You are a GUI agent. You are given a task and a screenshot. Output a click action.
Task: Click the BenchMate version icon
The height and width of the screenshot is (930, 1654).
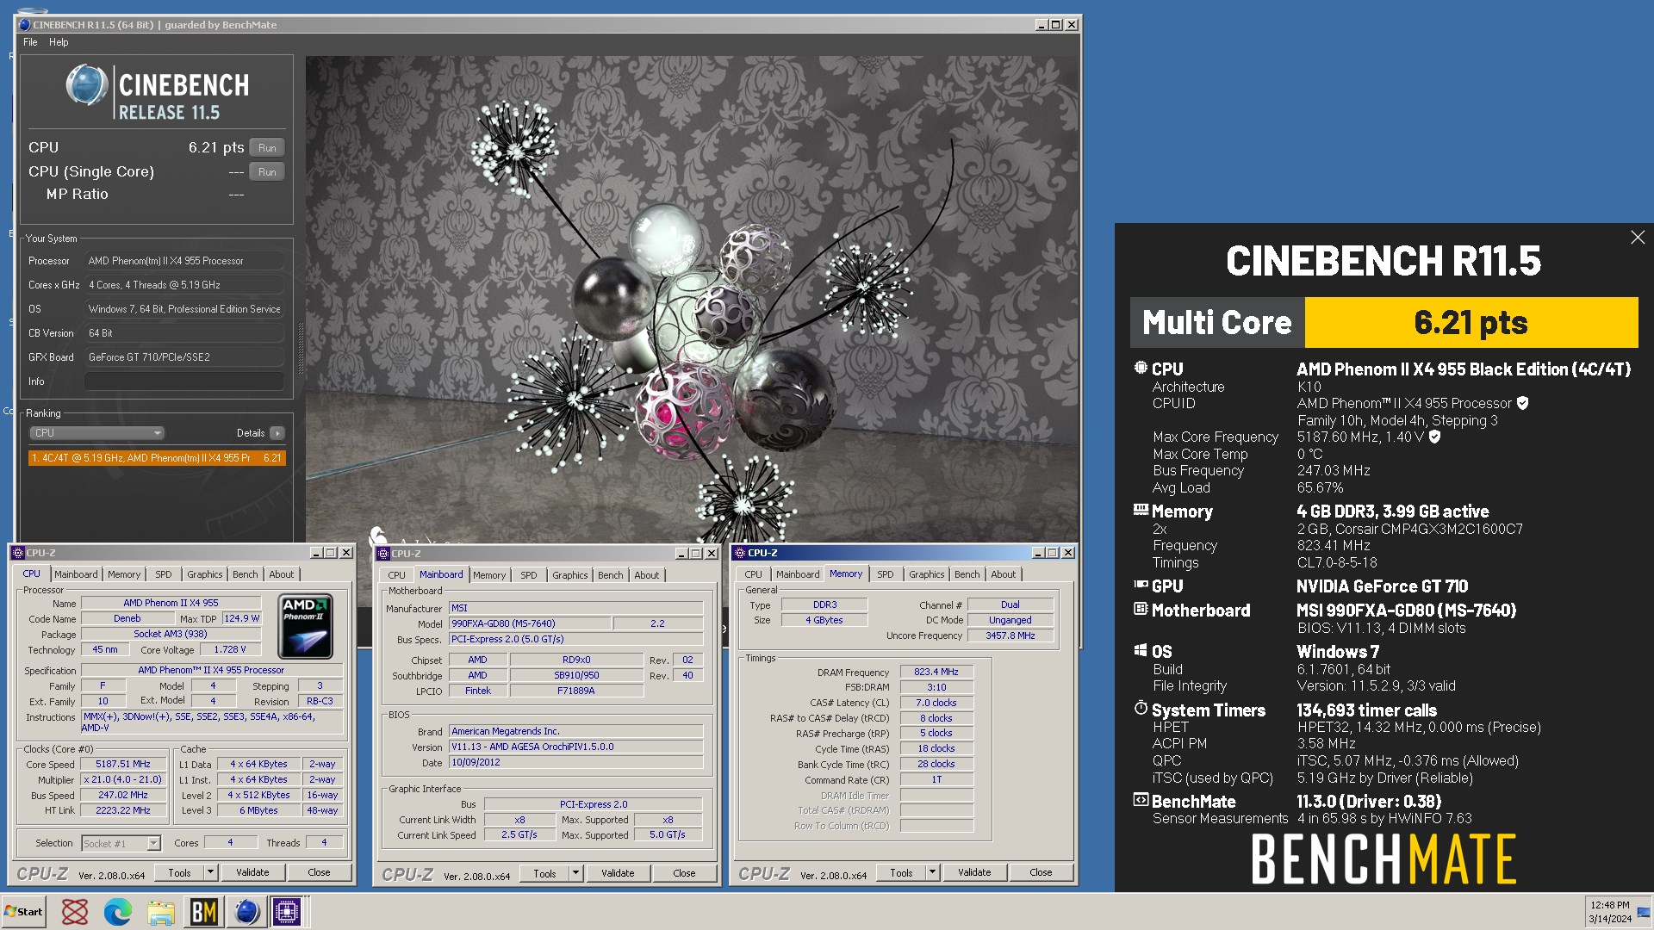(x=1141, y=800)
